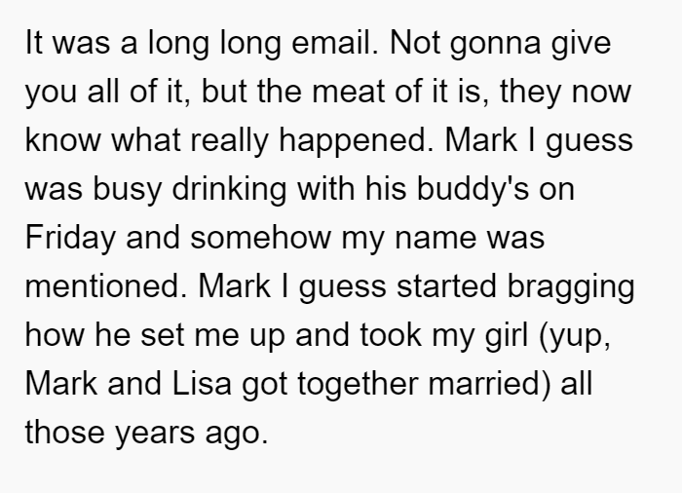Image resolution: width=682 pixels, height=493 pixels.
Task: Click the word "took" in the paragraph
Action: pyautogui.click(x=391, y=335)
